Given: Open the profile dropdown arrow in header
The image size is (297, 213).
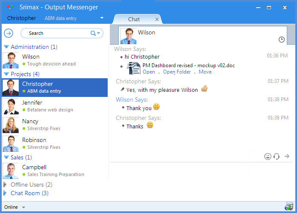Looking at the screenshot, I should point(102,18).
